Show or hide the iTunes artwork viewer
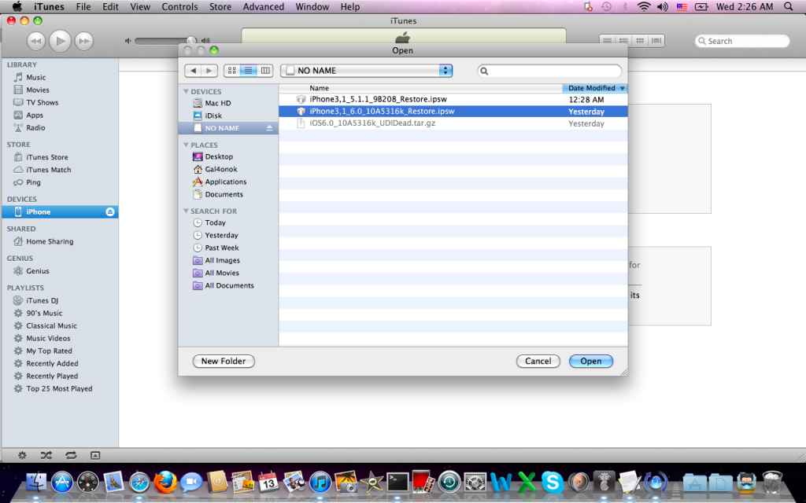 (95, 455)
